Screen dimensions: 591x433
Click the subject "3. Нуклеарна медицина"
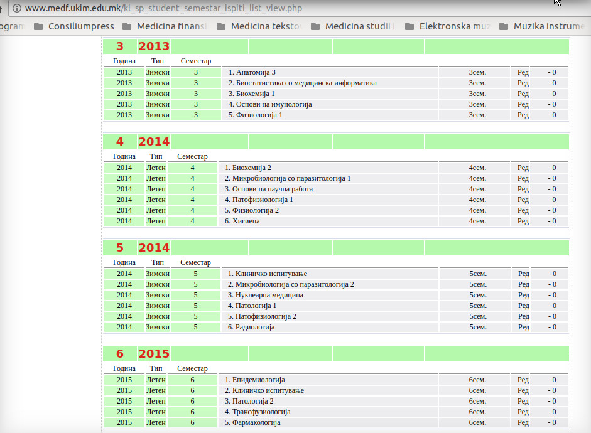click(265, 295)
